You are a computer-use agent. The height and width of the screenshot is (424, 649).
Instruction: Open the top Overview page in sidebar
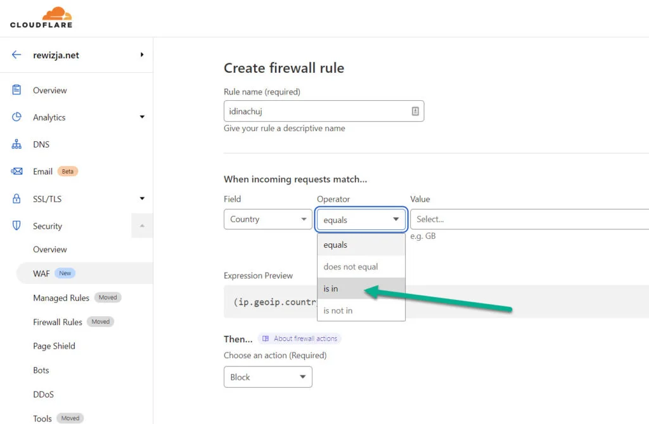pyautogui.click(x=49, y=90)
